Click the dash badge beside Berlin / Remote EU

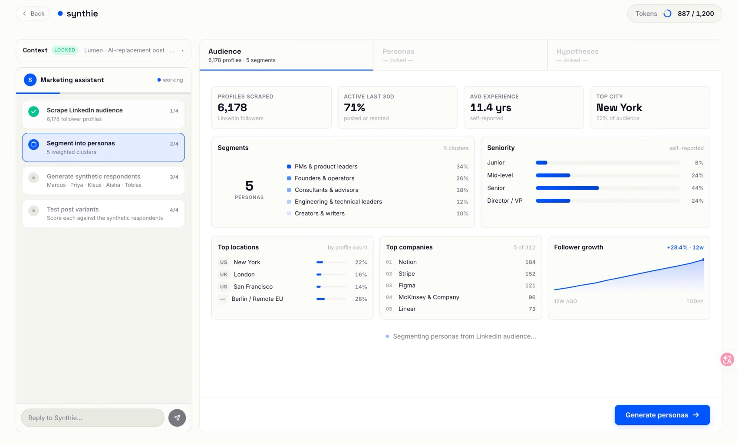click(x=222, y=299)
